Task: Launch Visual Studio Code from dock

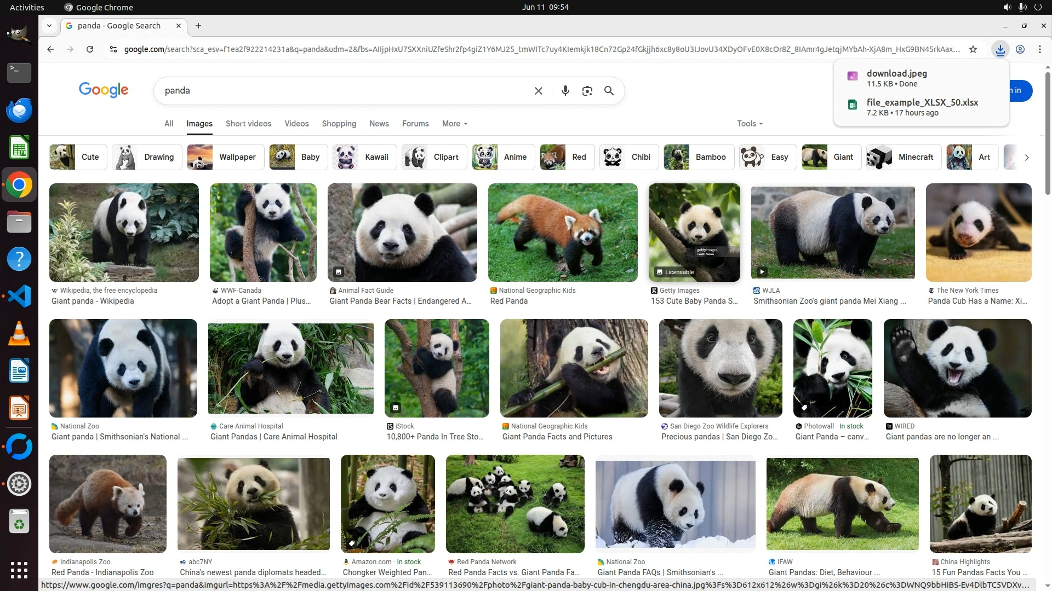Action: pyautogui.click(x=19, y=296)
